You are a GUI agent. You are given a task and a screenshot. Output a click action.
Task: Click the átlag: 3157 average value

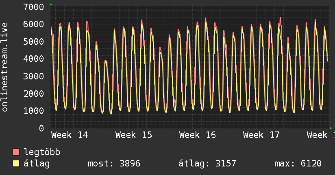[207, 164]
